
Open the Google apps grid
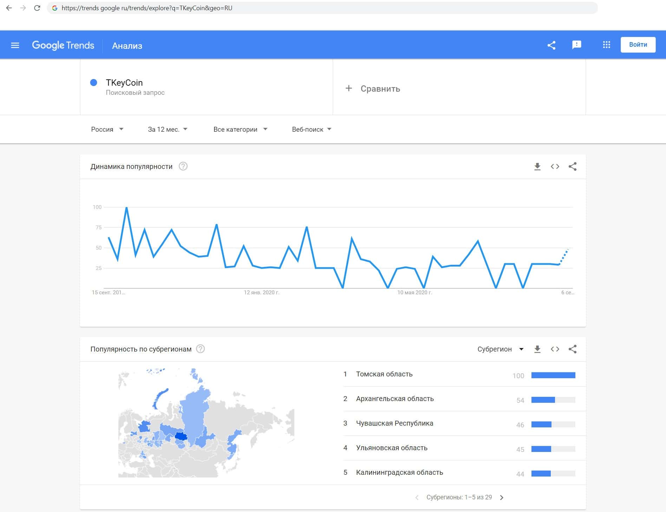tap(606, 45)
